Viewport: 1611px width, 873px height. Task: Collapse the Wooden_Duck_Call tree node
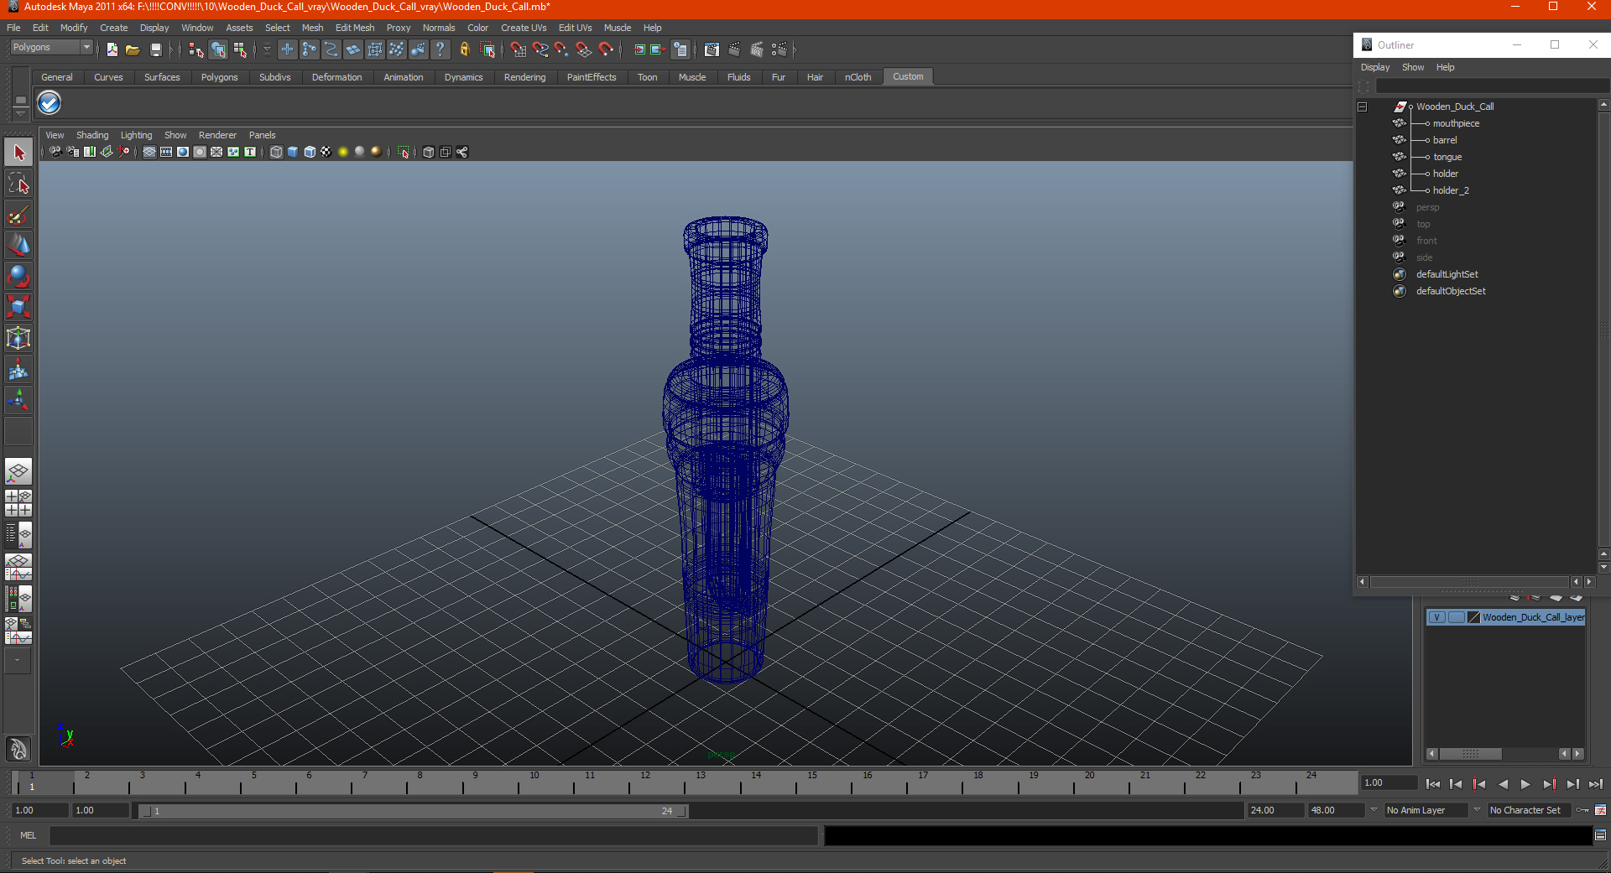[1363, 107]
